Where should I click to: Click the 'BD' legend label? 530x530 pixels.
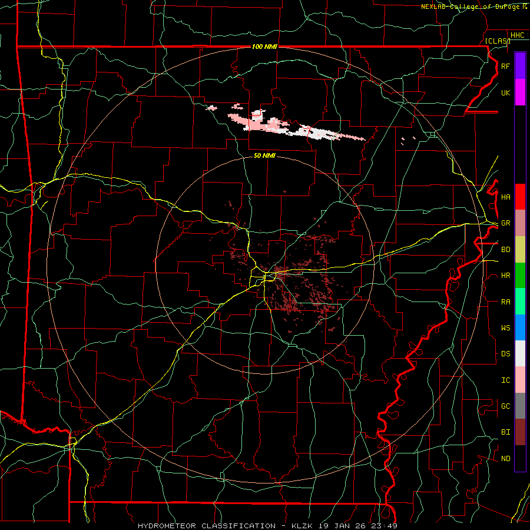[505, 250]
